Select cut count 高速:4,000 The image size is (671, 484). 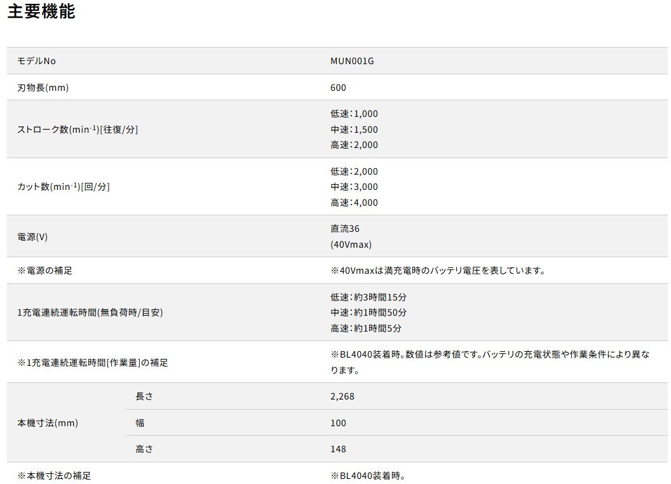[354, 203]
